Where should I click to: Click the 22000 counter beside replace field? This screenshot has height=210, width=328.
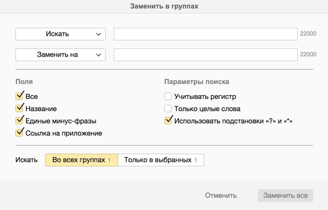pos(308,54)
